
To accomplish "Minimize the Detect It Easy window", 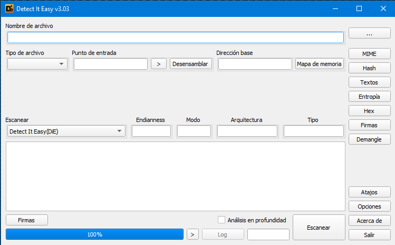I will pyautogui.click(x=335, y=8).
